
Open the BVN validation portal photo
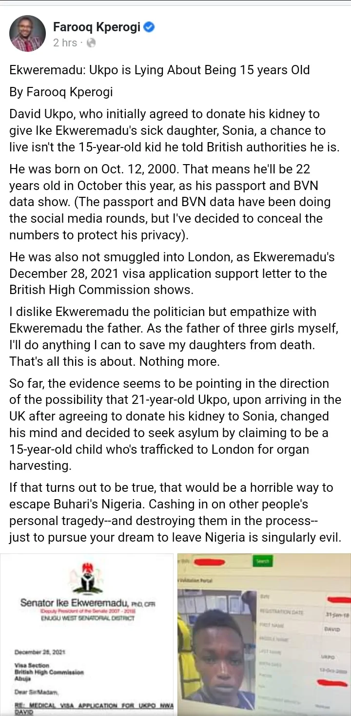pyautogui.click(x=264, y=634)
